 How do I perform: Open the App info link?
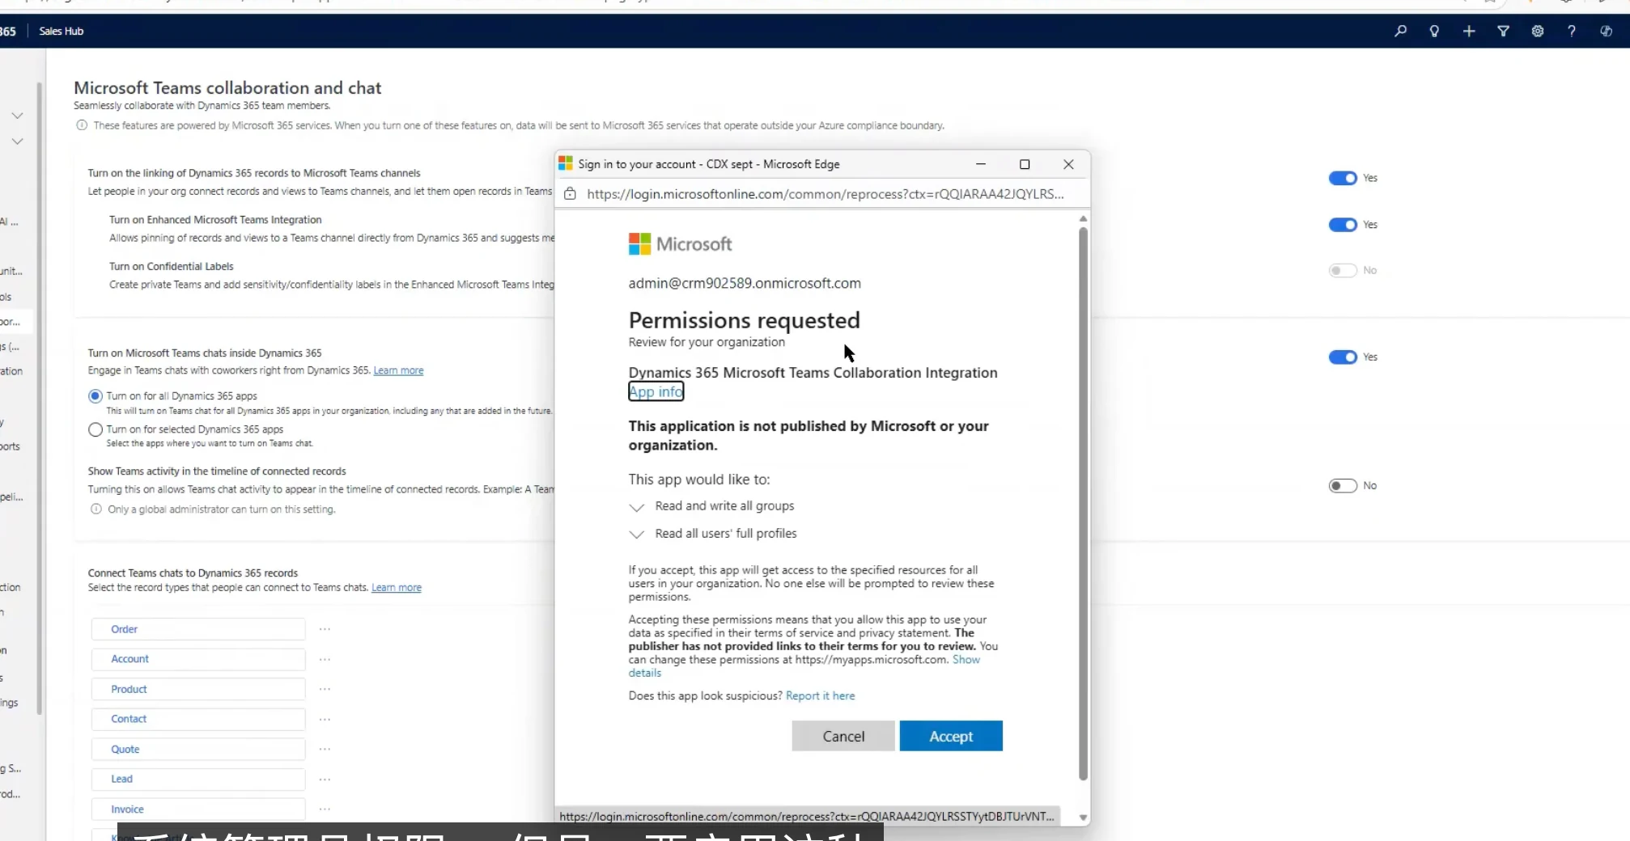656,391
